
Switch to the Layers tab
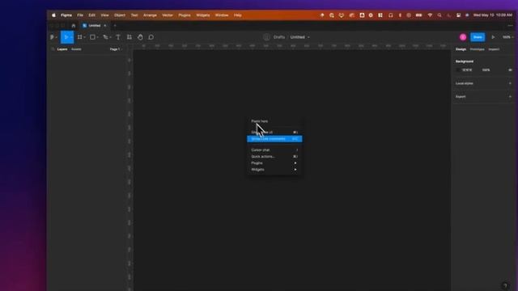pos(62,49)
